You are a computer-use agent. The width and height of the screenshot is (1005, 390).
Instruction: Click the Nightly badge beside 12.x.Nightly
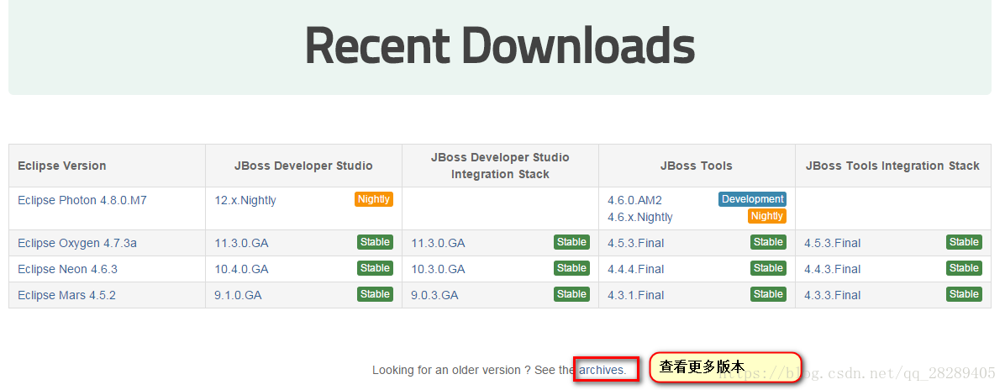click(x=374, y=199)
